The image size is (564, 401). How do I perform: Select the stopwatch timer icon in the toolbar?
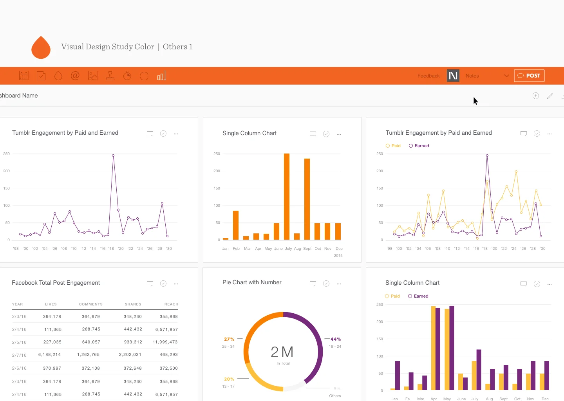[127, 76]
